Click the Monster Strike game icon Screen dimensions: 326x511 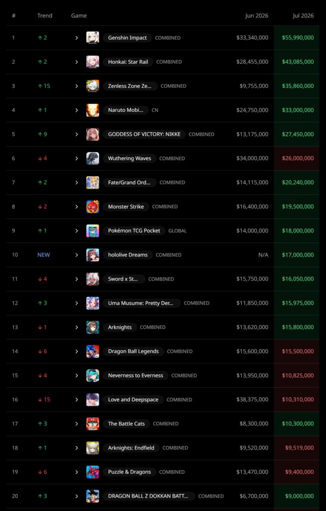point(93,207)
